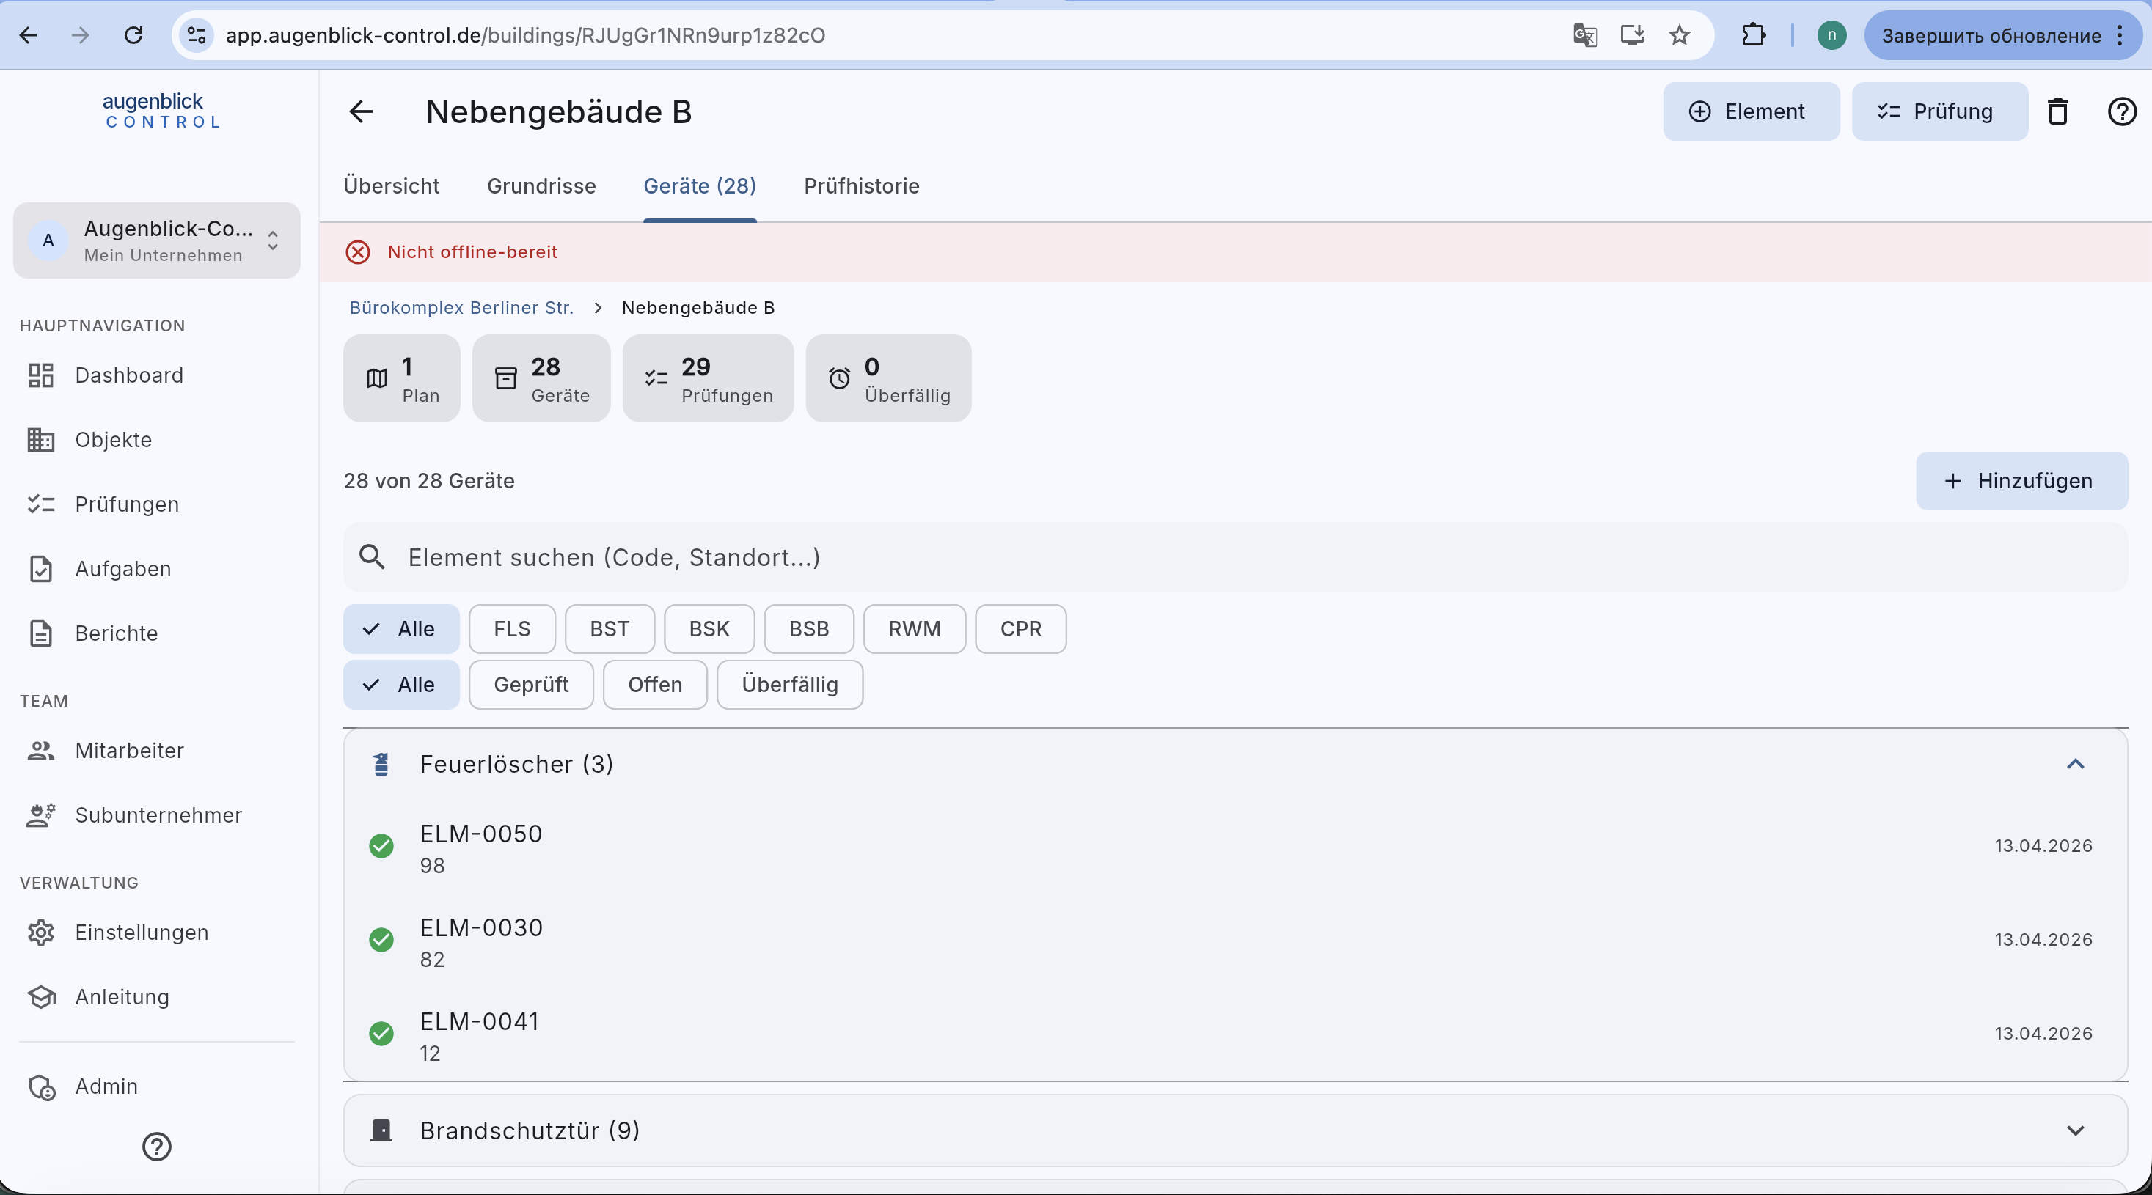The width and height of the screenshot is (2152, 1195).
Task: Click the Einstellungen gear item
Action: (x=142, y=932)
